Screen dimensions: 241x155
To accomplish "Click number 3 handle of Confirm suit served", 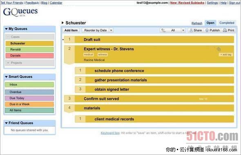I will (x=69, y=99).
